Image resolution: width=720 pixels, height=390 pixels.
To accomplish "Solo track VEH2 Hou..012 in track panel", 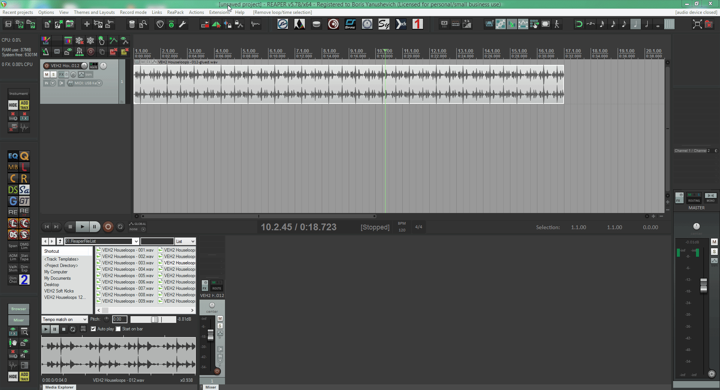I will click(x=53, y=75).
